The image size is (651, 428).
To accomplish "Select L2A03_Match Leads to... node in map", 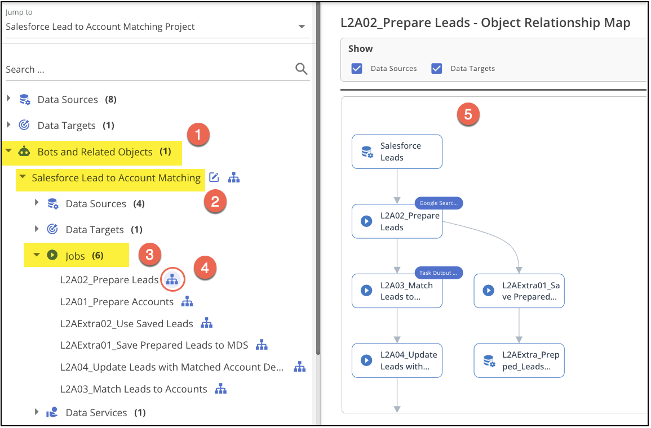I will pos(397,291).
